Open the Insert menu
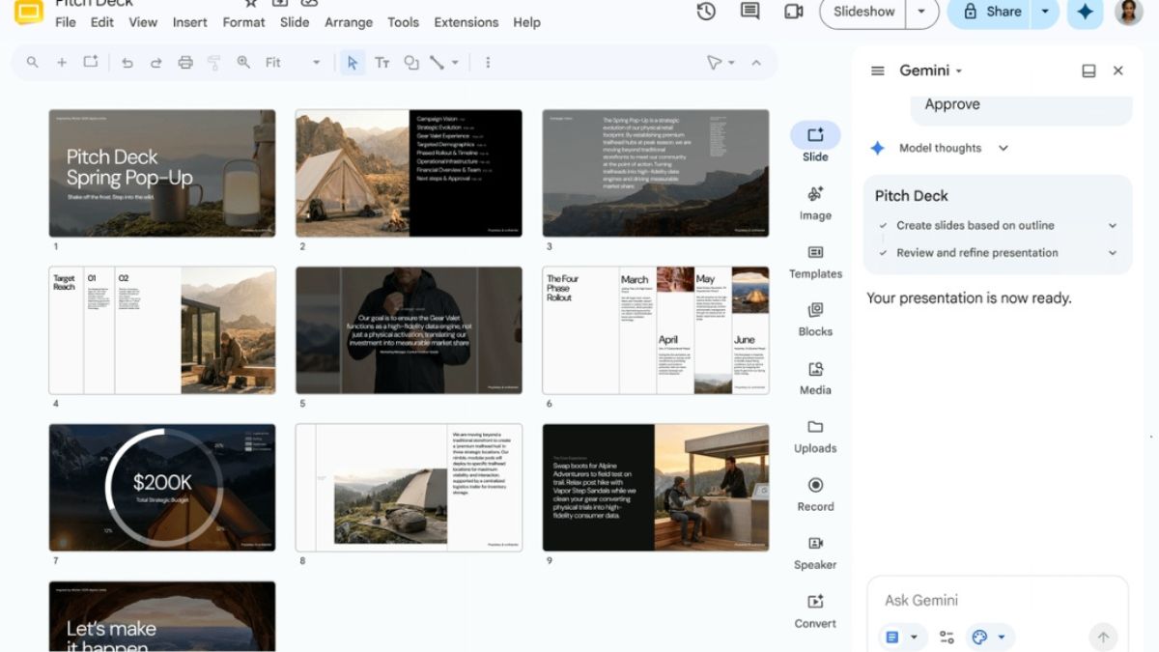Screen dimensions: 1159x652 [189, 22]
